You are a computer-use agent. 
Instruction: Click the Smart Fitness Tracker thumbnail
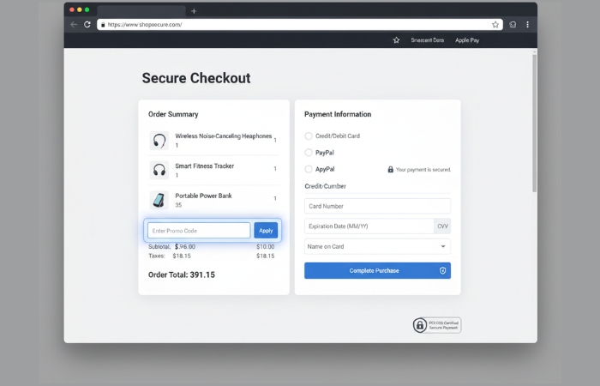(x=159, y=170)
